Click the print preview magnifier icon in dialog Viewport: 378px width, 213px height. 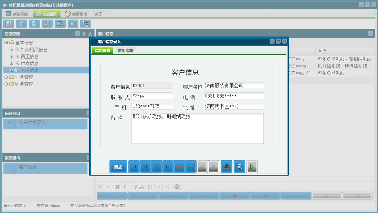coord(239,166)
